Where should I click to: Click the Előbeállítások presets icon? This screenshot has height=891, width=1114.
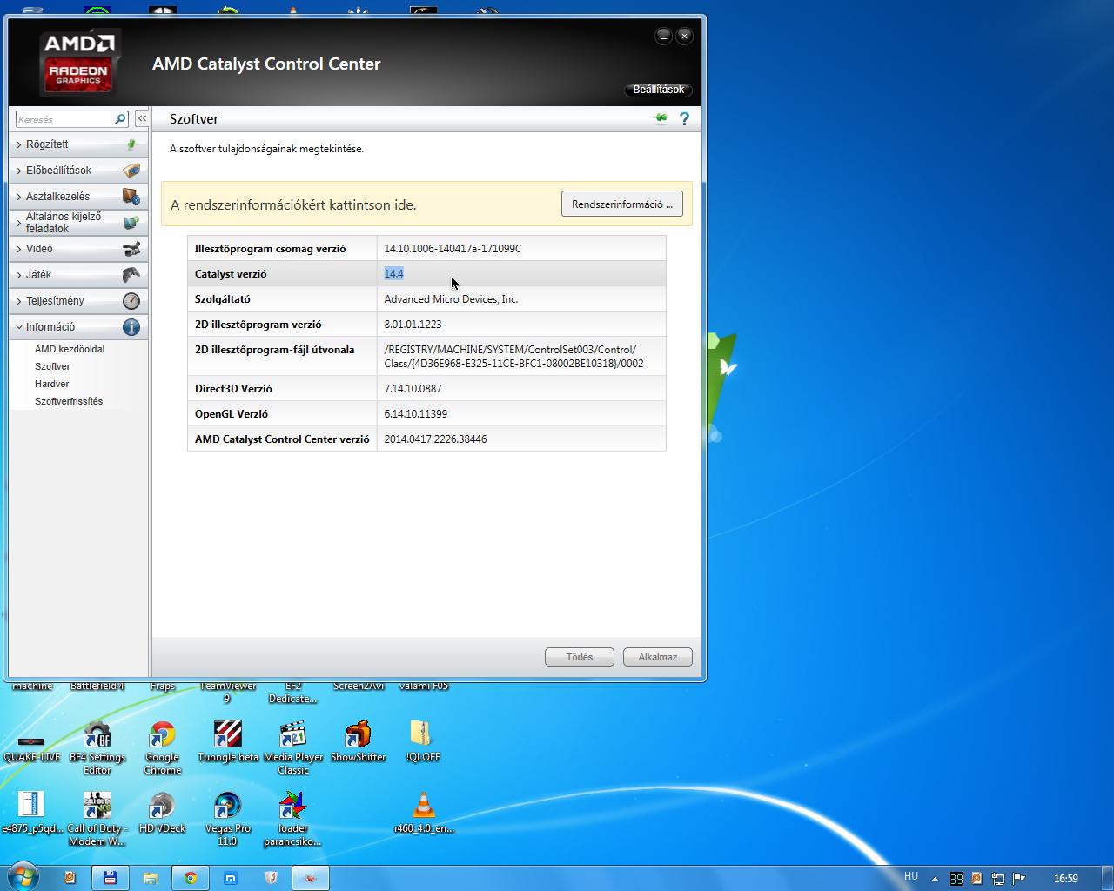click(131, 171)
